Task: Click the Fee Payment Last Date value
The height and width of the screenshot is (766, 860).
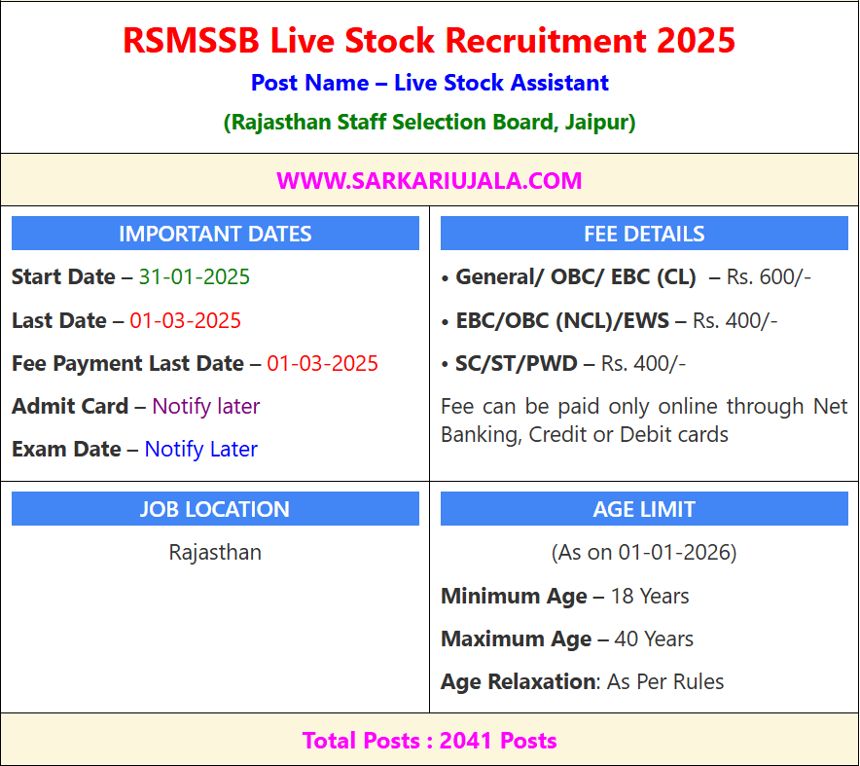Action: tap(322, 363)
